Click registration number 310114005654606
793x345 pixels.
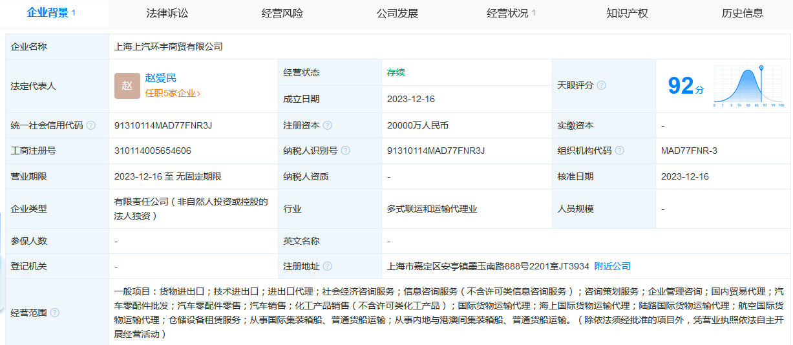pyautogui.click(x=153, y=151)
